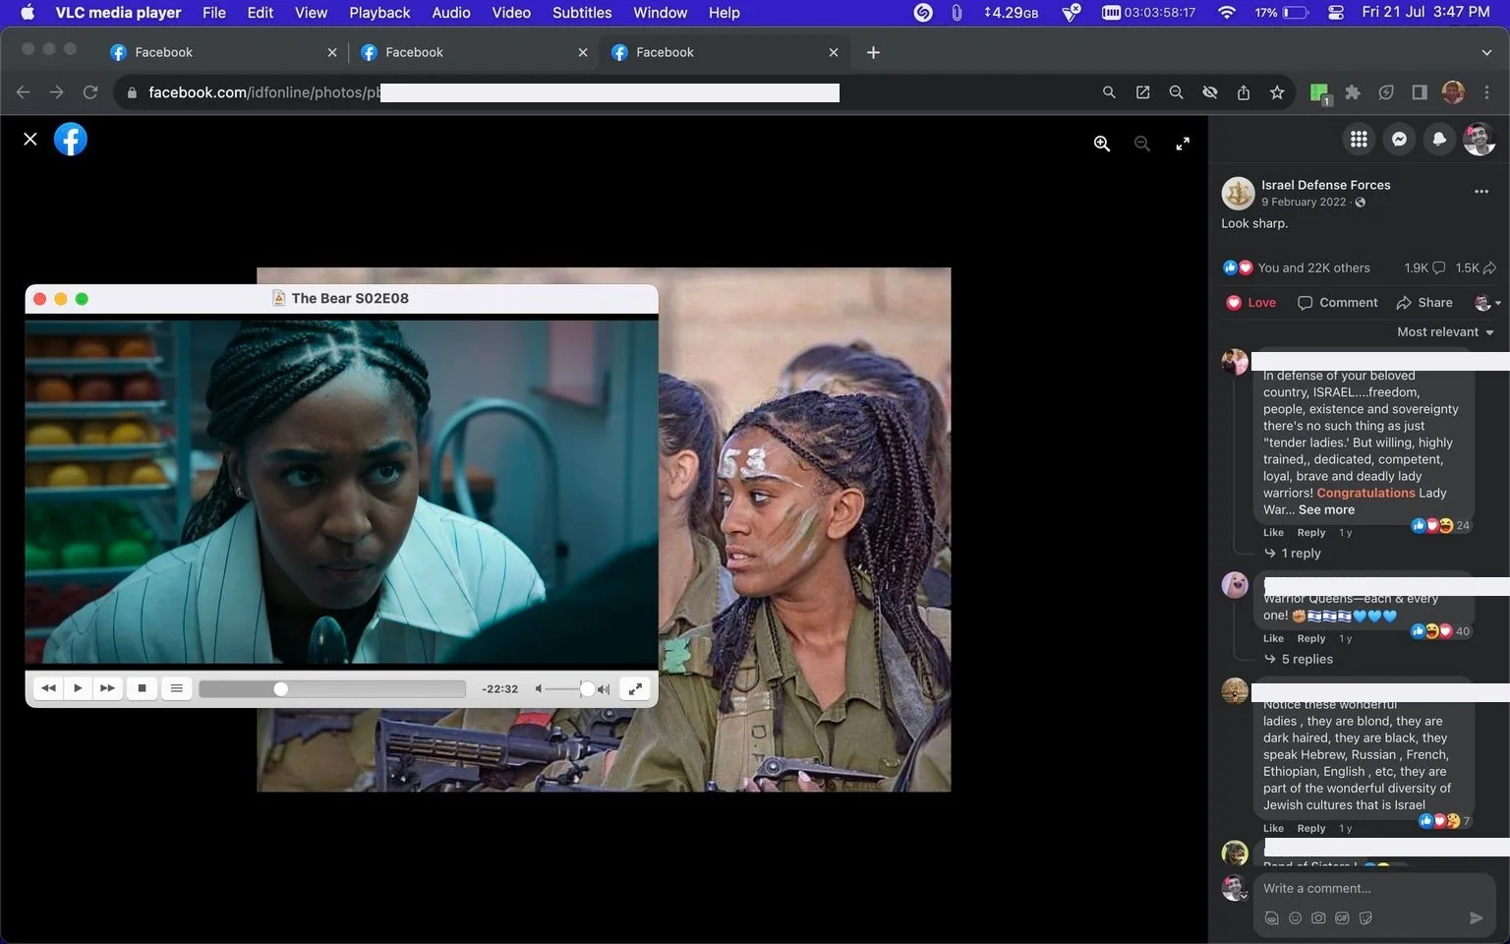Image resolution: width=1510 pixels, height=944 pixels.
Task: Toggle VLC fullscreen mode
Action: tap(636, 688)
